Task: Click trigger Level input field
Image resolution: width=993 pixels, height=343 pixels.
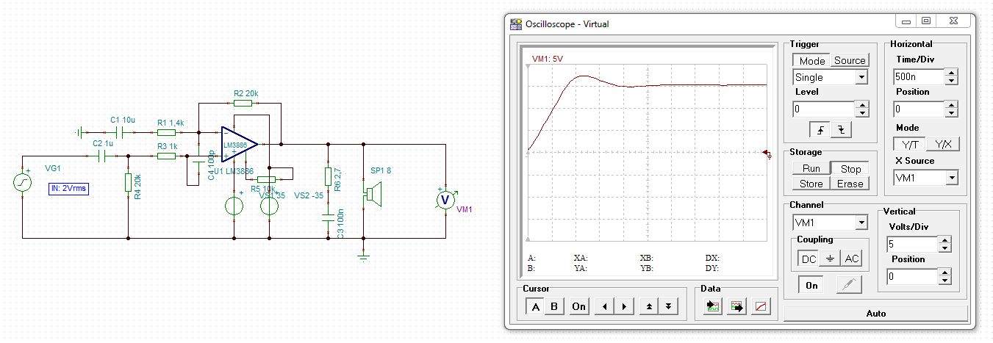Action: pyautogui.click(x=823, y=109)
